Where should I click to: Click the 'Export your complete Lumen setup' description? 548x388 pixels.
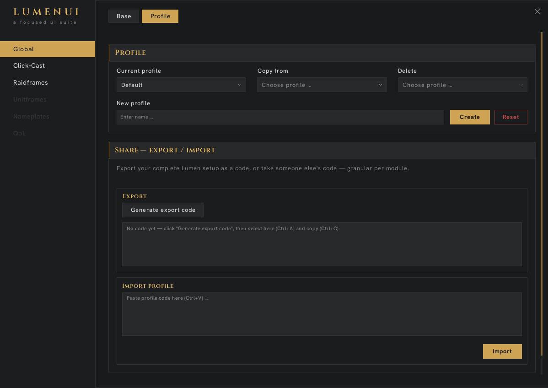tap(263, 168)
